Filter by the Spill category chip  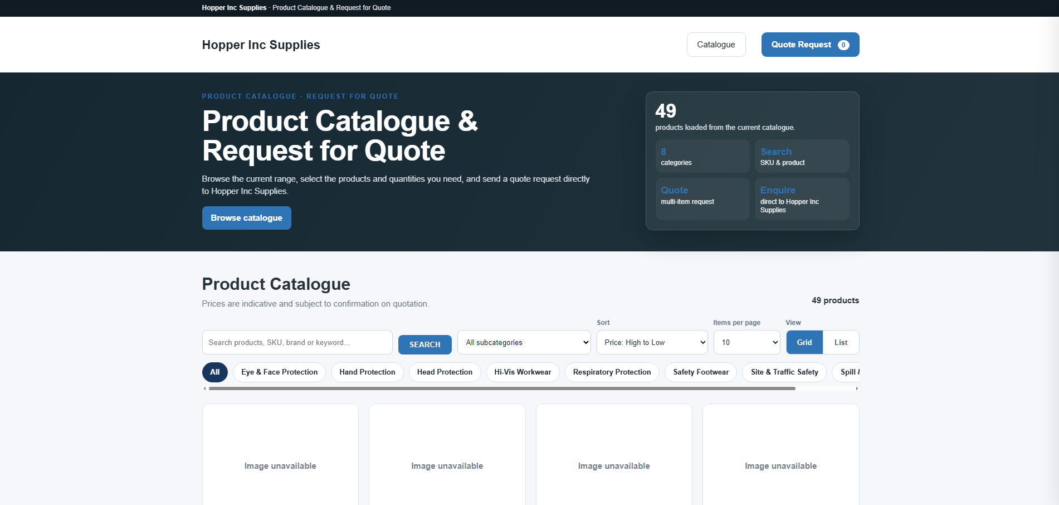tap(846, 372)
